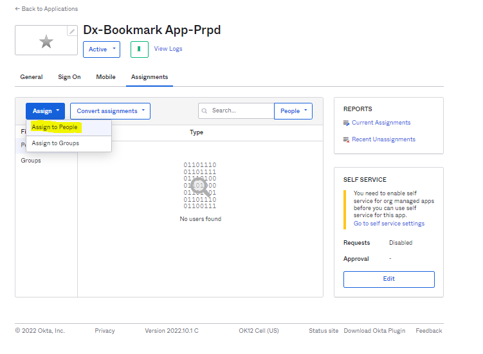Switch to the Mobile tab
This screenshot has width=483, height=354.
click(x=106, y=77)
